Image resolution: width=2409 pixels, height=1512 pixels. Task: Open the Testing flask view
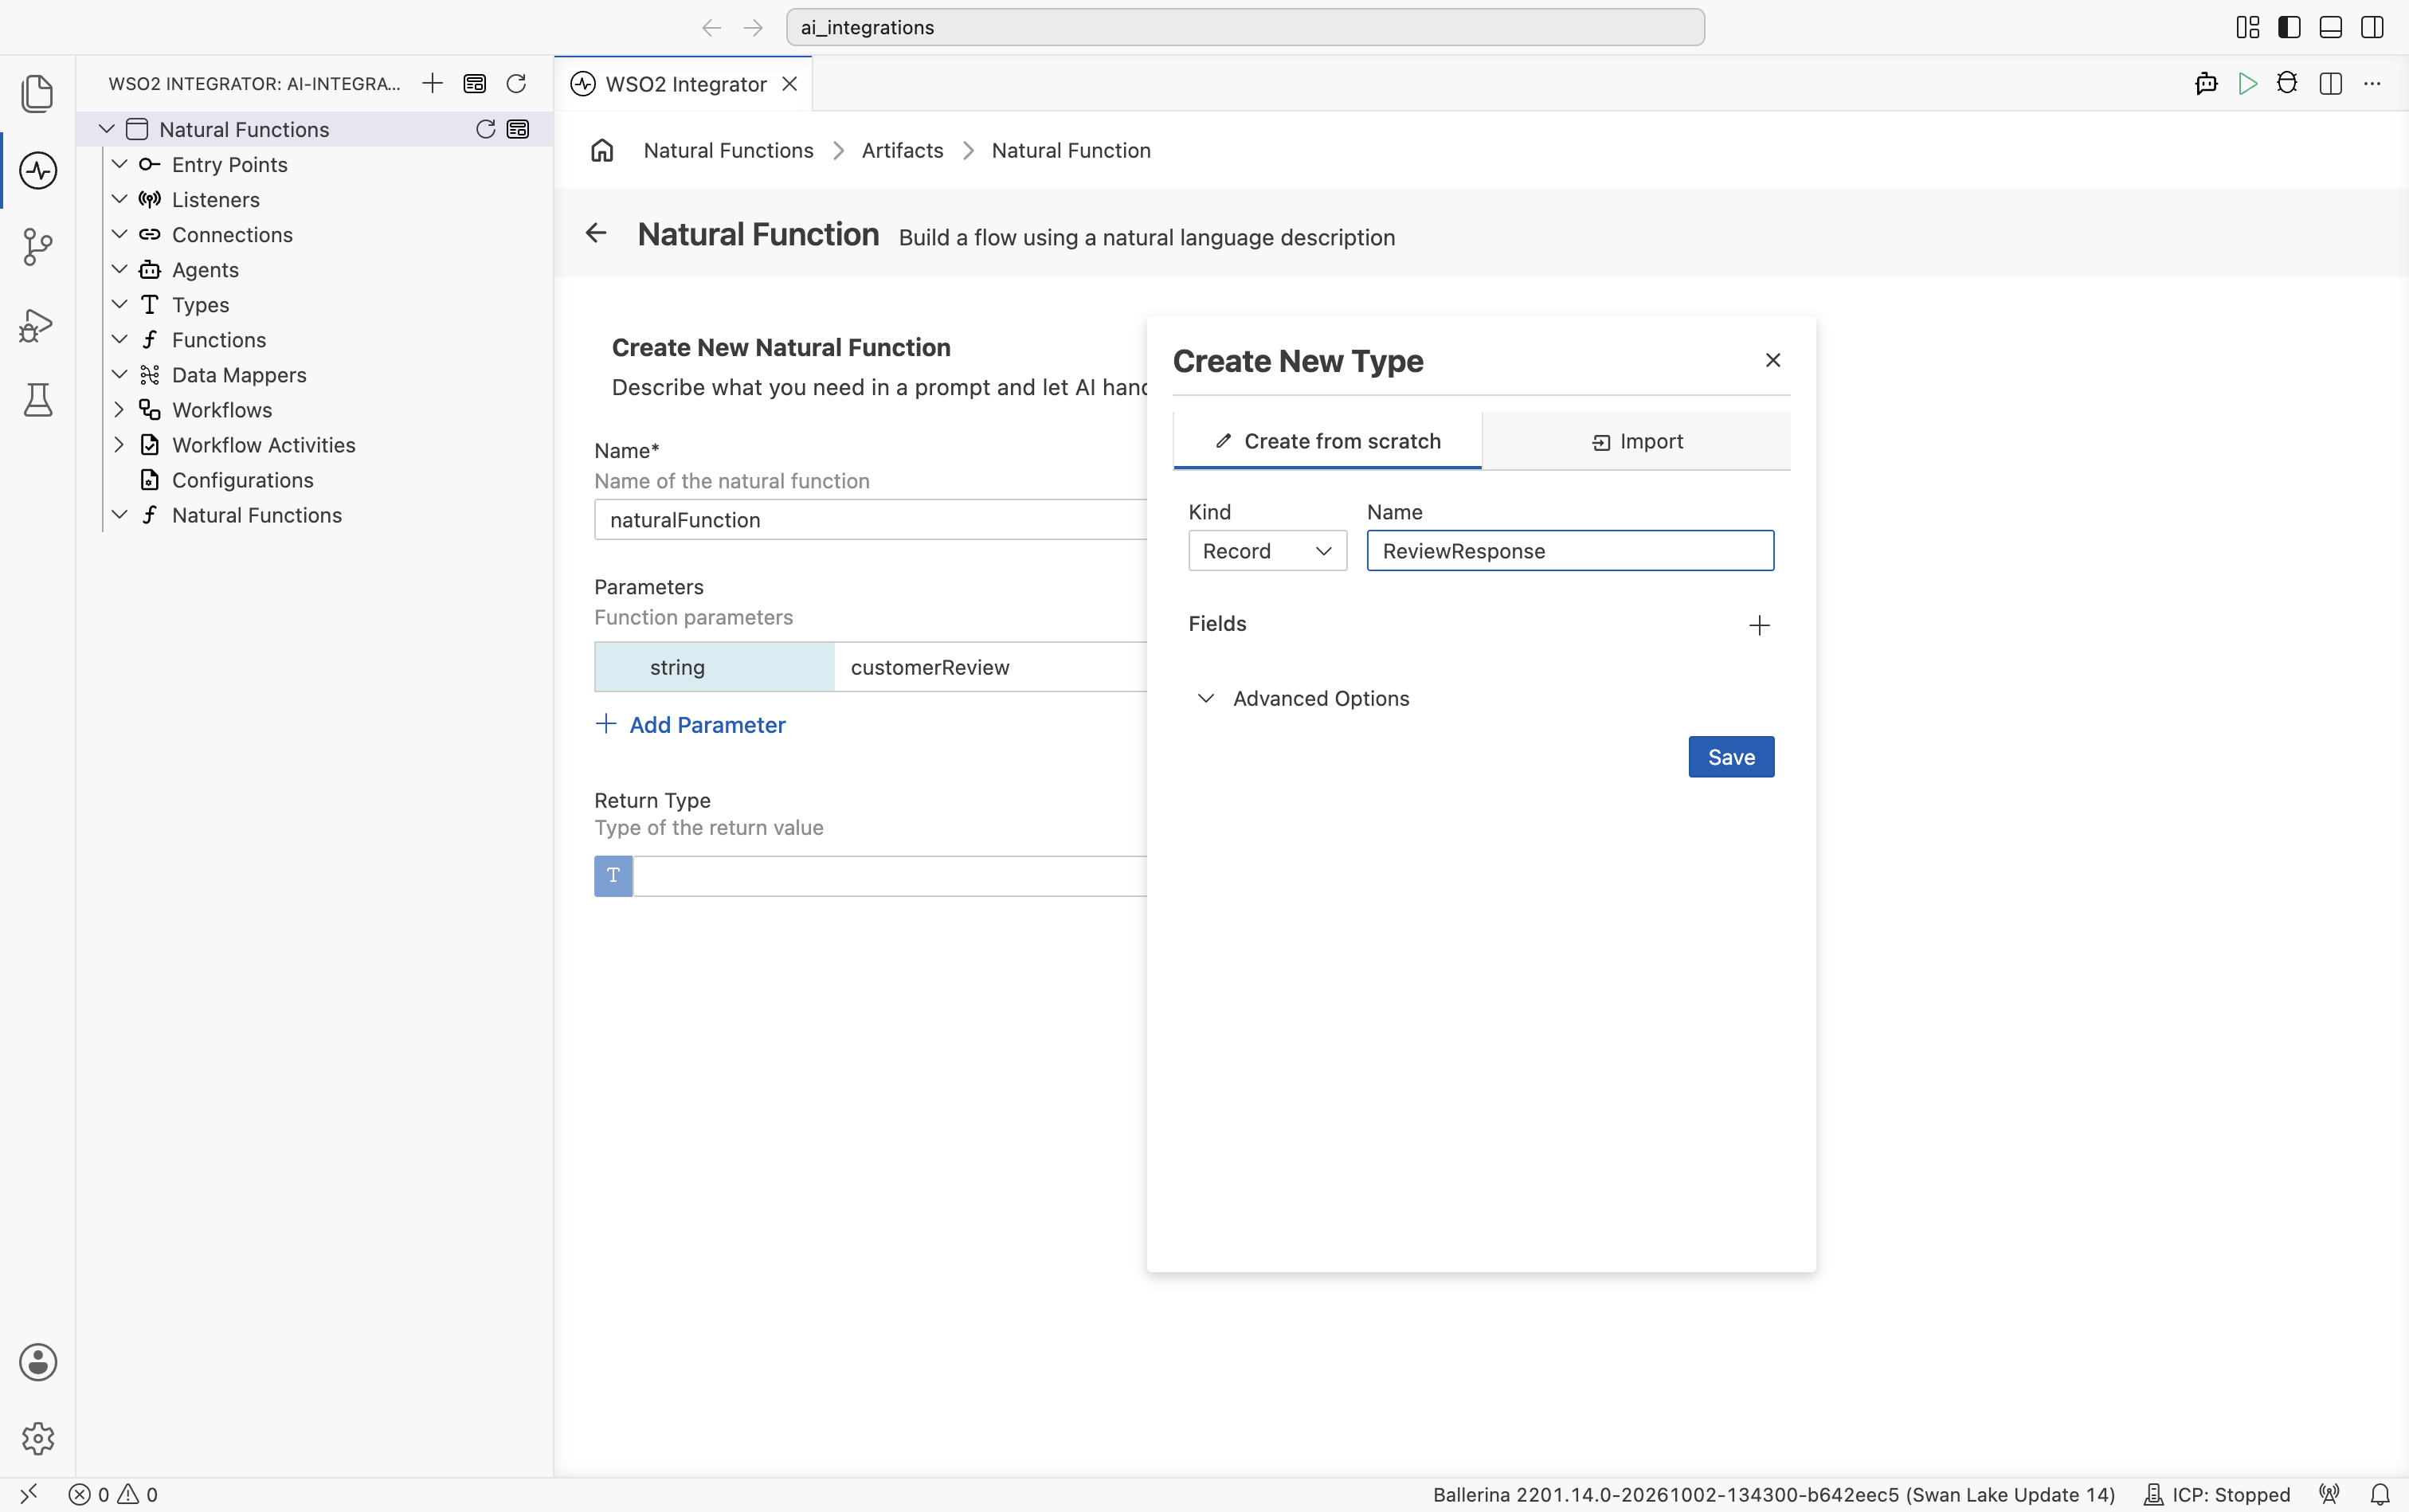pyautogui.click(x=38, y=400)
